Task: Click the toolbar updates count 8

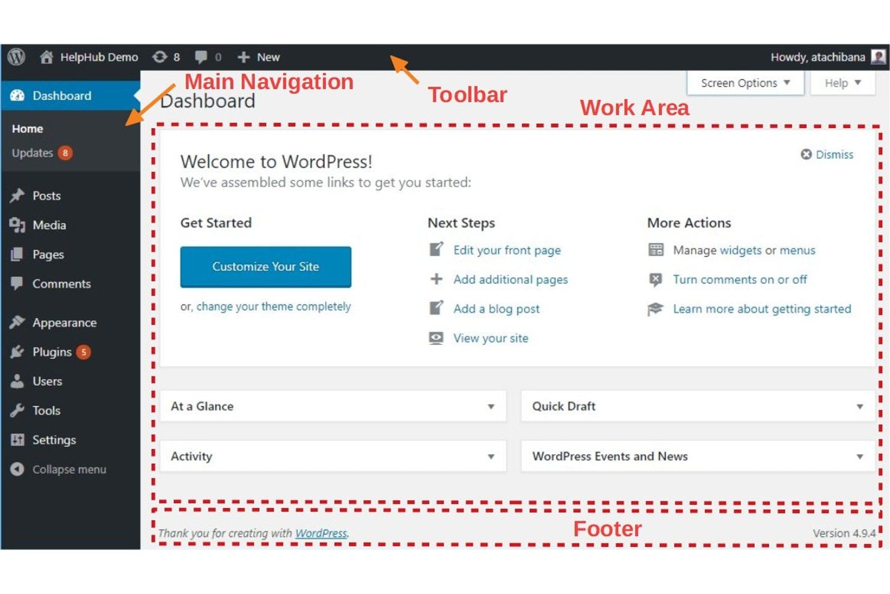Action: 177,57
